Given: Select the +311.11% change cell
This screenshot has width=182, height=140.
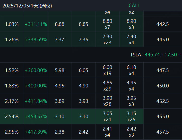Looking at the screenshot, I should coord(36,24).
